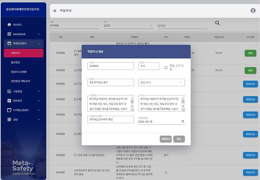260x180 pixels.
Task: Click the 비고 scrollbar thumb in dialog
Action: coord(183,101)
